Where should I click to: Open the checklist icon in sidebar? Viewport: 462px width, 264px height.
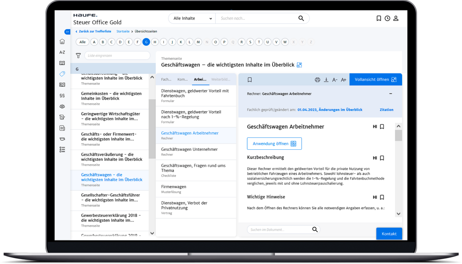[x=62, y=149]
